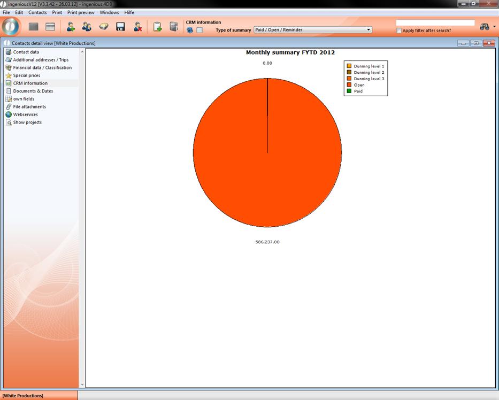Switch to the grid list view icon
499x400 pixels.
34,27
